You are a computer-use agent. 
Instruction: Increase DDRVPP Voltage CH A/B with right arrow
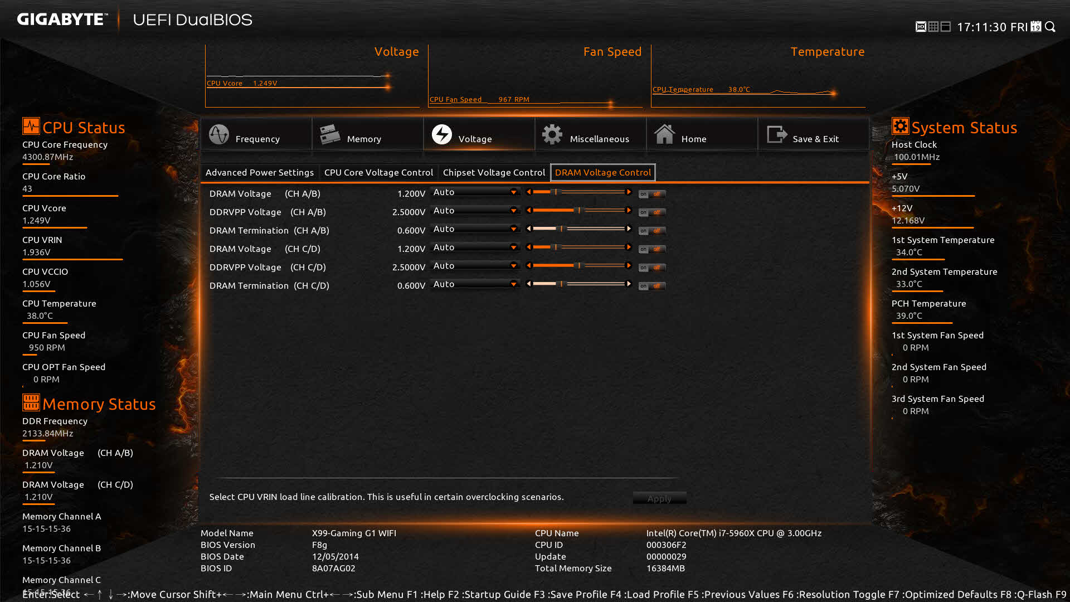[x=629, y=211]
